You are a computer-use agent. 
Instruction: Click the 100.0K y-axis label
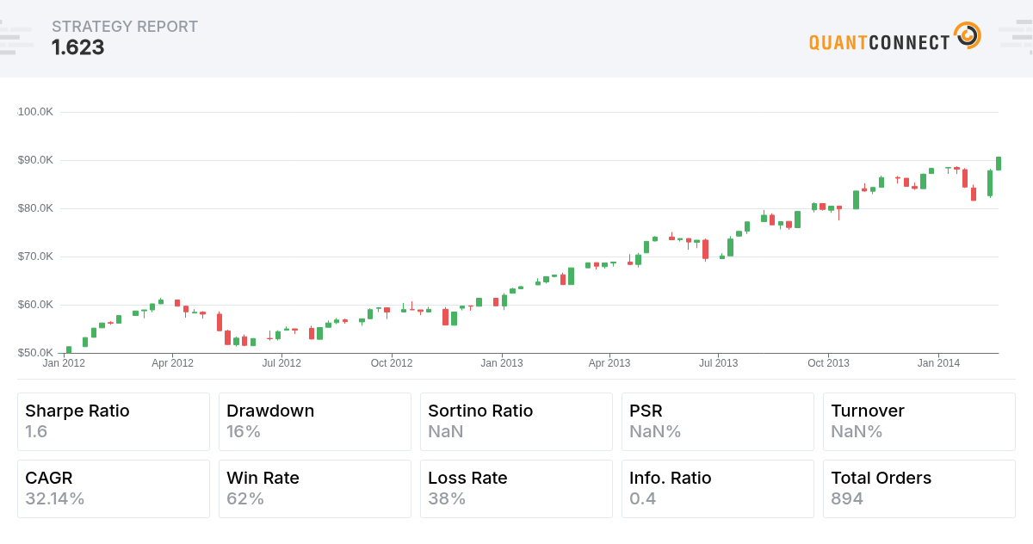tap(35, 112)
